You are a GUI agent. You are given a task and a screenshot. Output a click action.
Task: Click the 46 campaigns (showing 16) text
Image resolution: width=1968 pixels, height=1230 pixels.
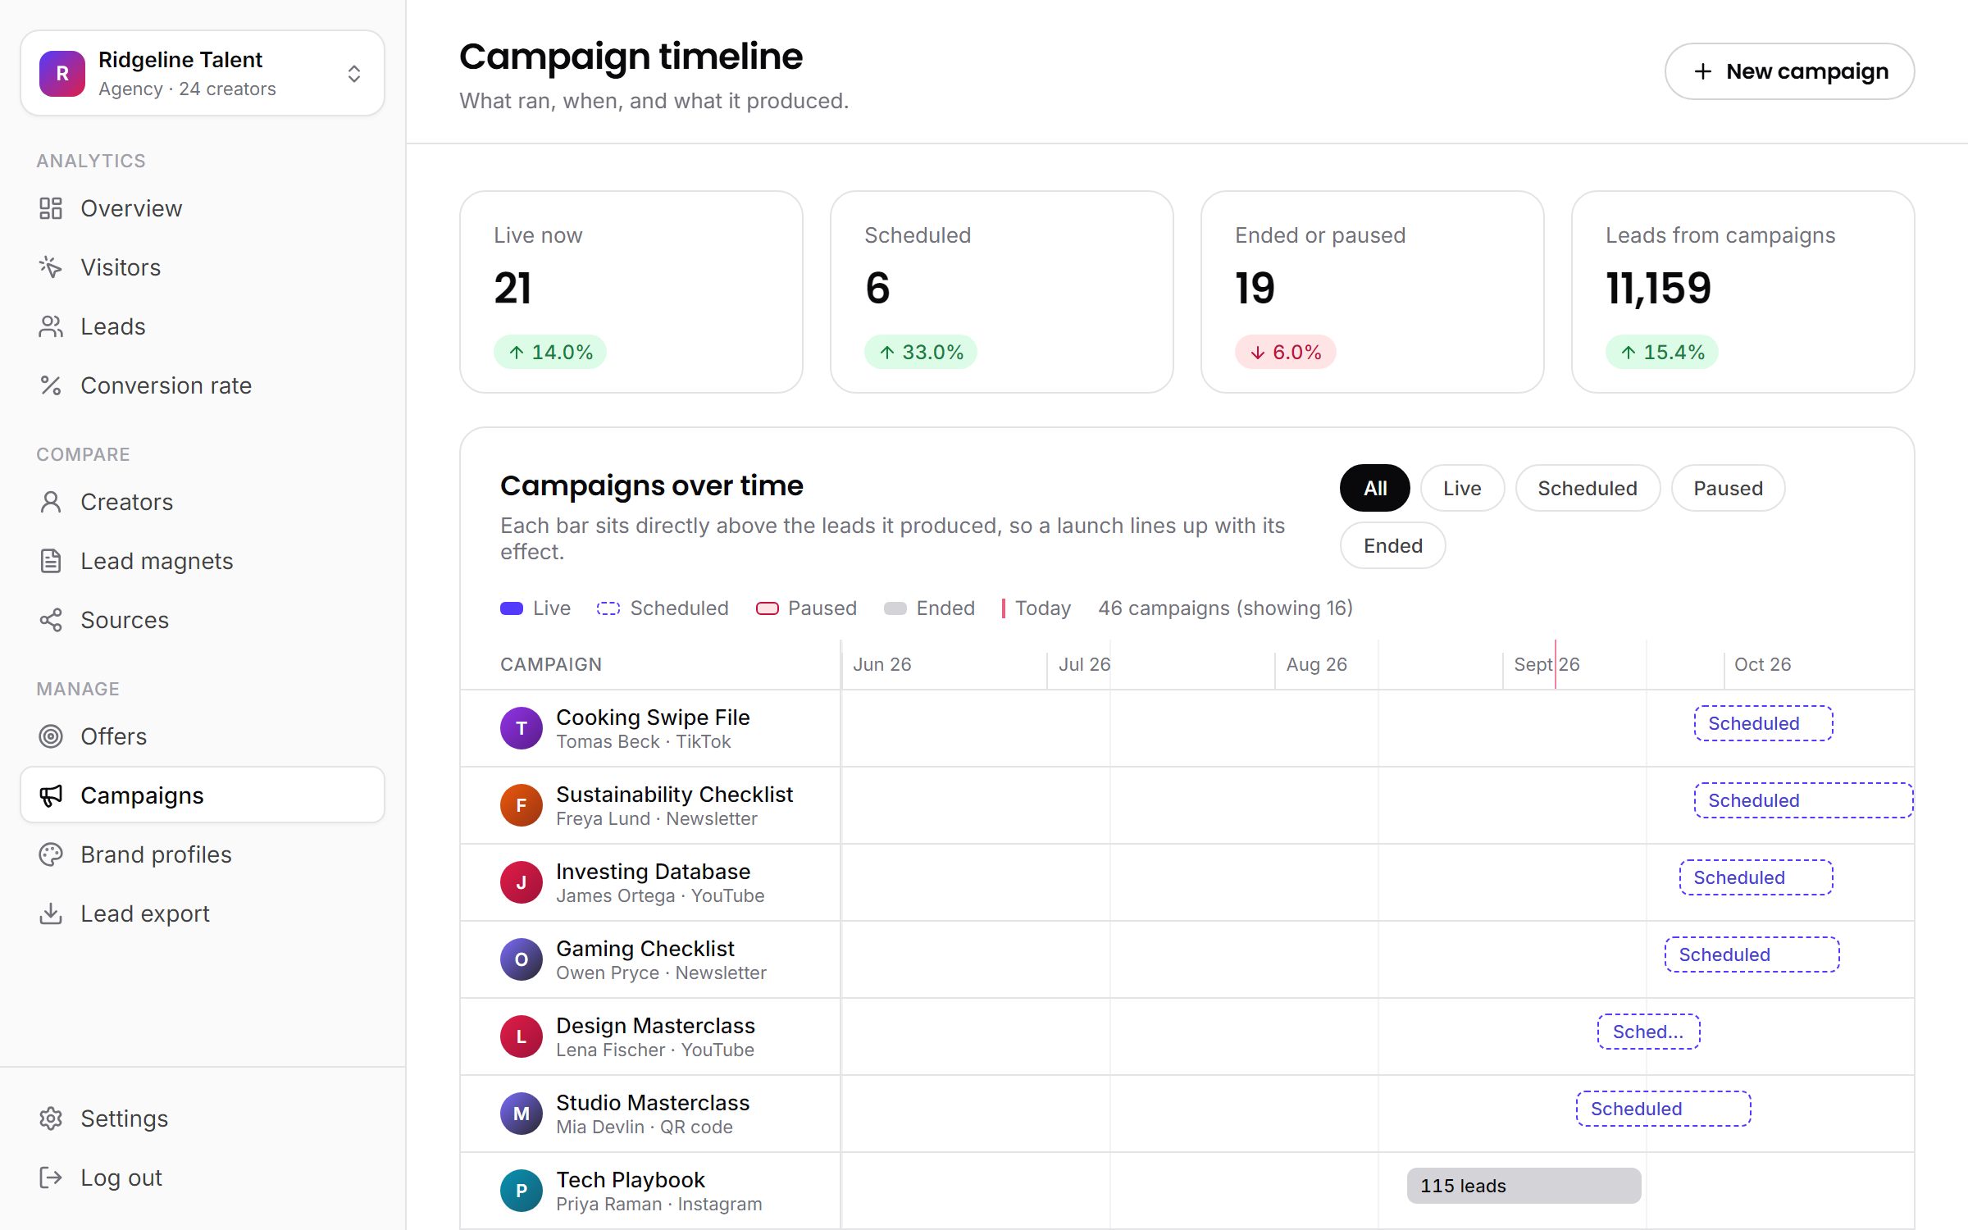(1226, 608)
